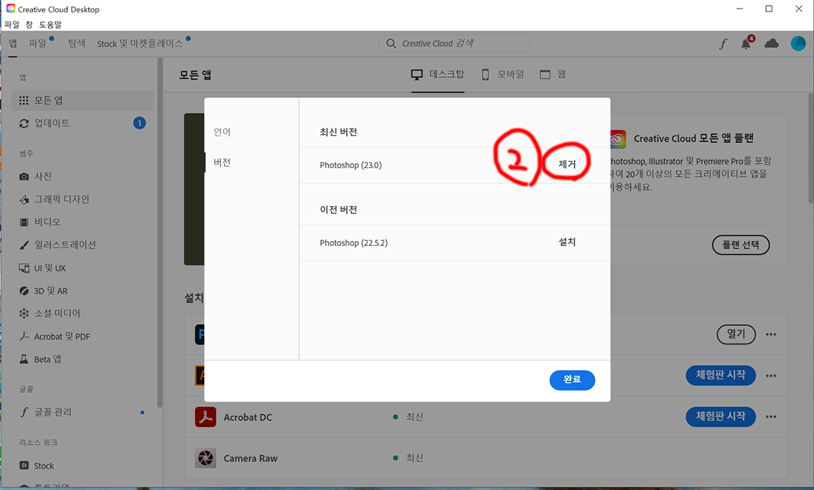Click the 이전 버전 heading
This screenshot has width=814, height=490.
coord(338,210)
